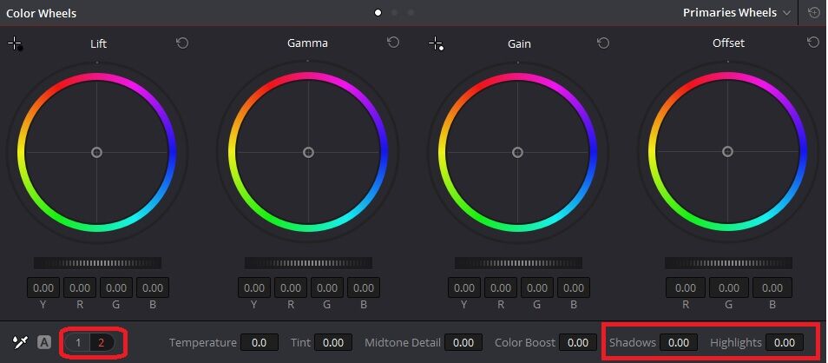Reset the Offset color wheel
828x363 pixels.
813,43
